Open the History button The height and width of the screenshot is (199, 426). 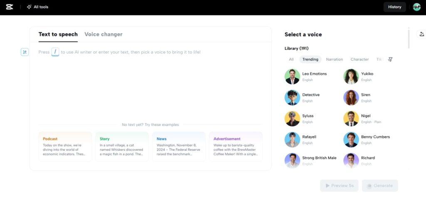394,7
